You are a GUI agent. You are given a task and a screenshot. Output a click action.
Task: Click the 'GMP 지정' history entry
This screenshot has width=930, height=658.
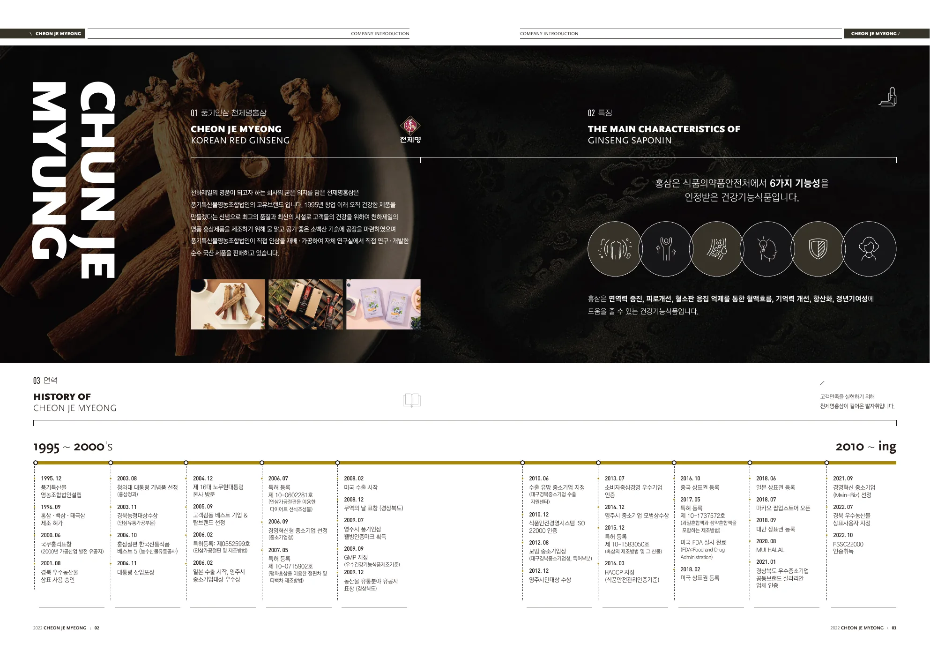(356, 557)
